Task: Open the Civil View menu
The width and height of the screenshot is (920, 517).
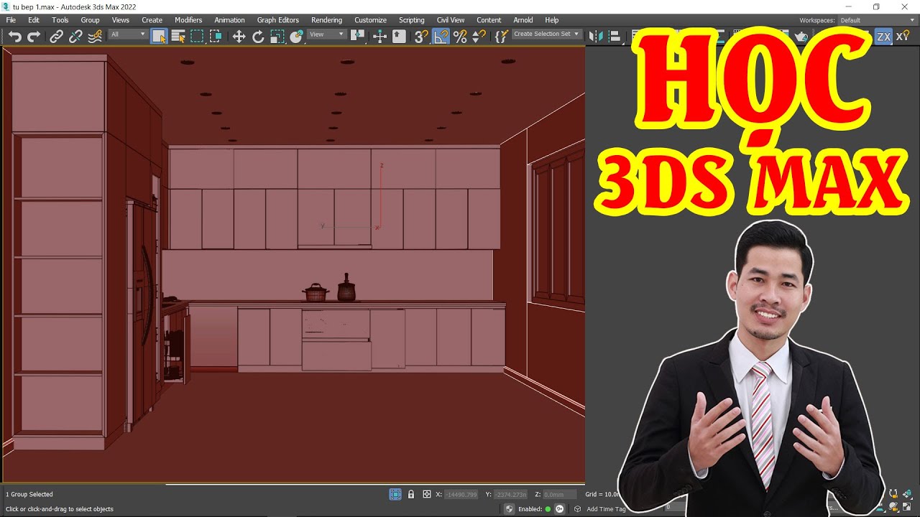Action: [451, 20]
